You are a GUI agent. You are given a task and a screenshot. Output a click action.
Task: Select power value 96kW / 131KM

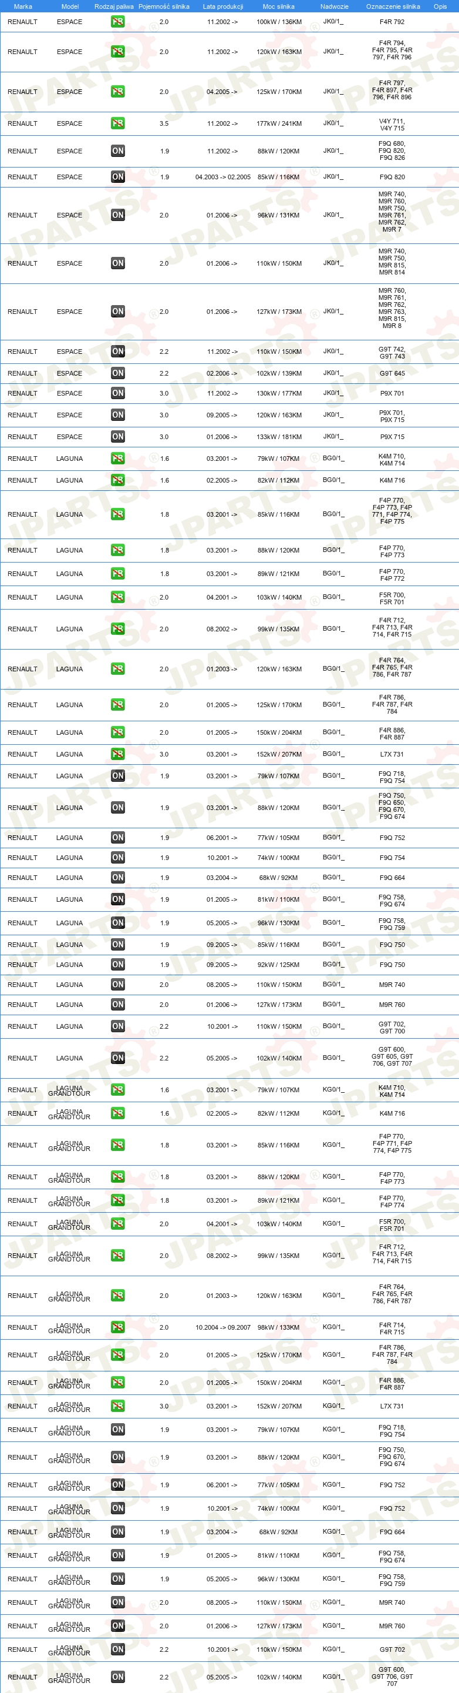(x=278, y=215)
